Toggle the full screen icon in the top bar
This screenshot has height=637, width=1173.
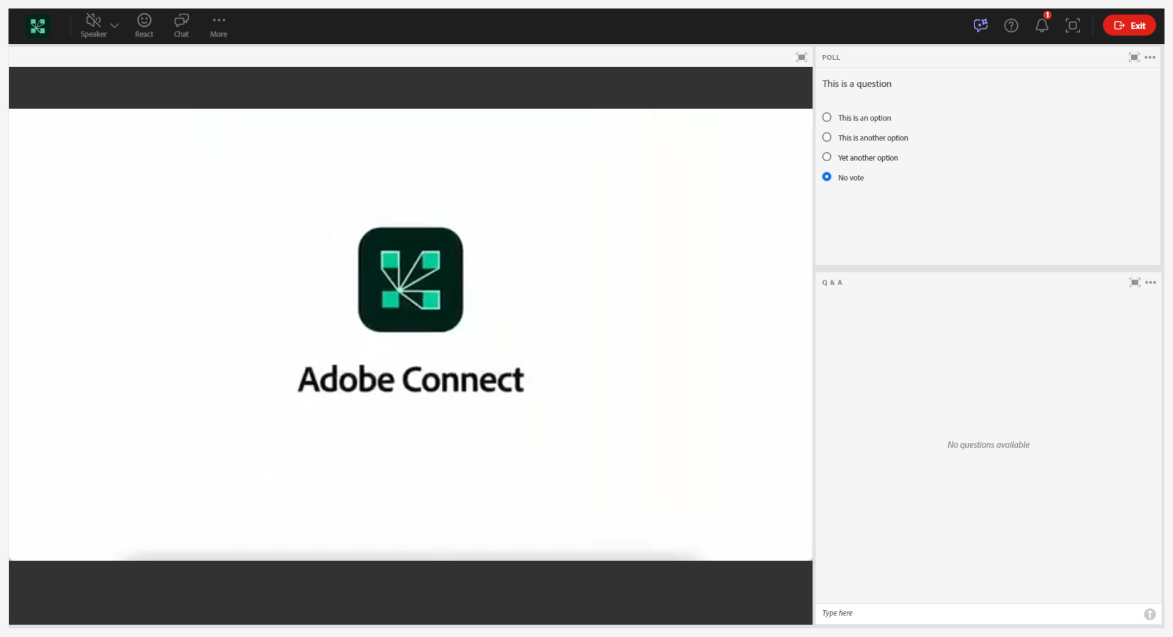point(1073,26)
